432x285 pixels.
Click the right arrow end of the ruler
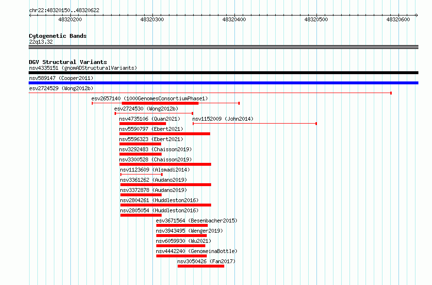pos(416,16)
